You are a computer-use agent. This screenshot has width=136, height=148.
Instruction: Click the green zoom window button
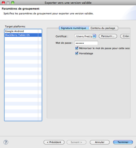[13, 3]
